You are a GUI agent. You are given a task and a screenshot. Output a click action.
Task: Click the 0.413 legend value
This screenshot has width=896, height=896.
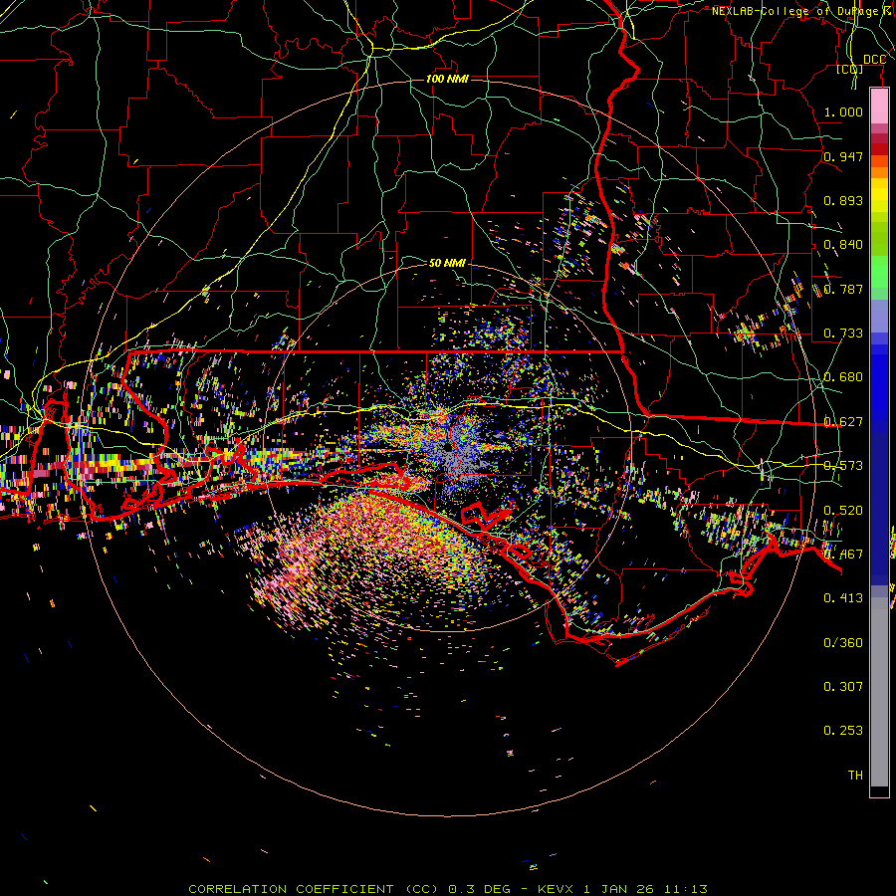tap(843, 598)
